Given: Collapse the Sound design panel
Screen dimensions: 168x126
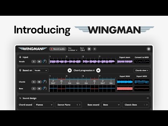Looking at the screenshot, I should coord(148,98).
